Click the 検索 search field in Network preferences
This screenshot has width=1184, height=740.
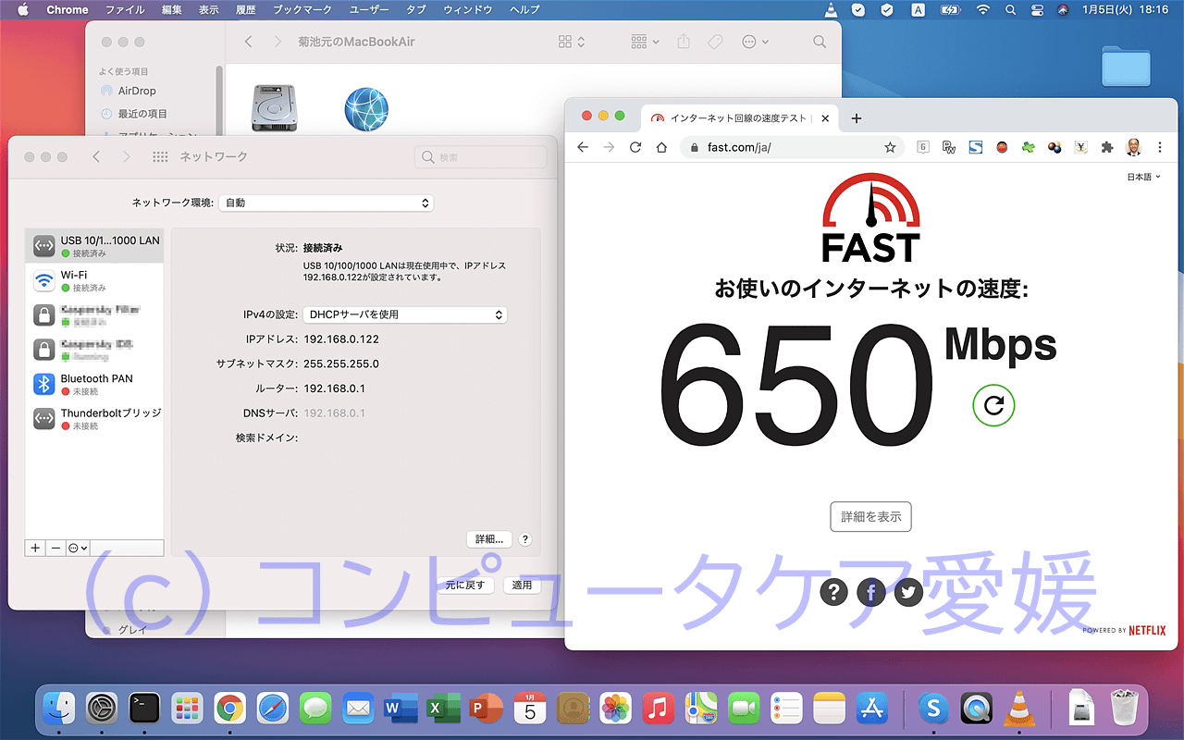pyautogui.click(x=481, y=157)
